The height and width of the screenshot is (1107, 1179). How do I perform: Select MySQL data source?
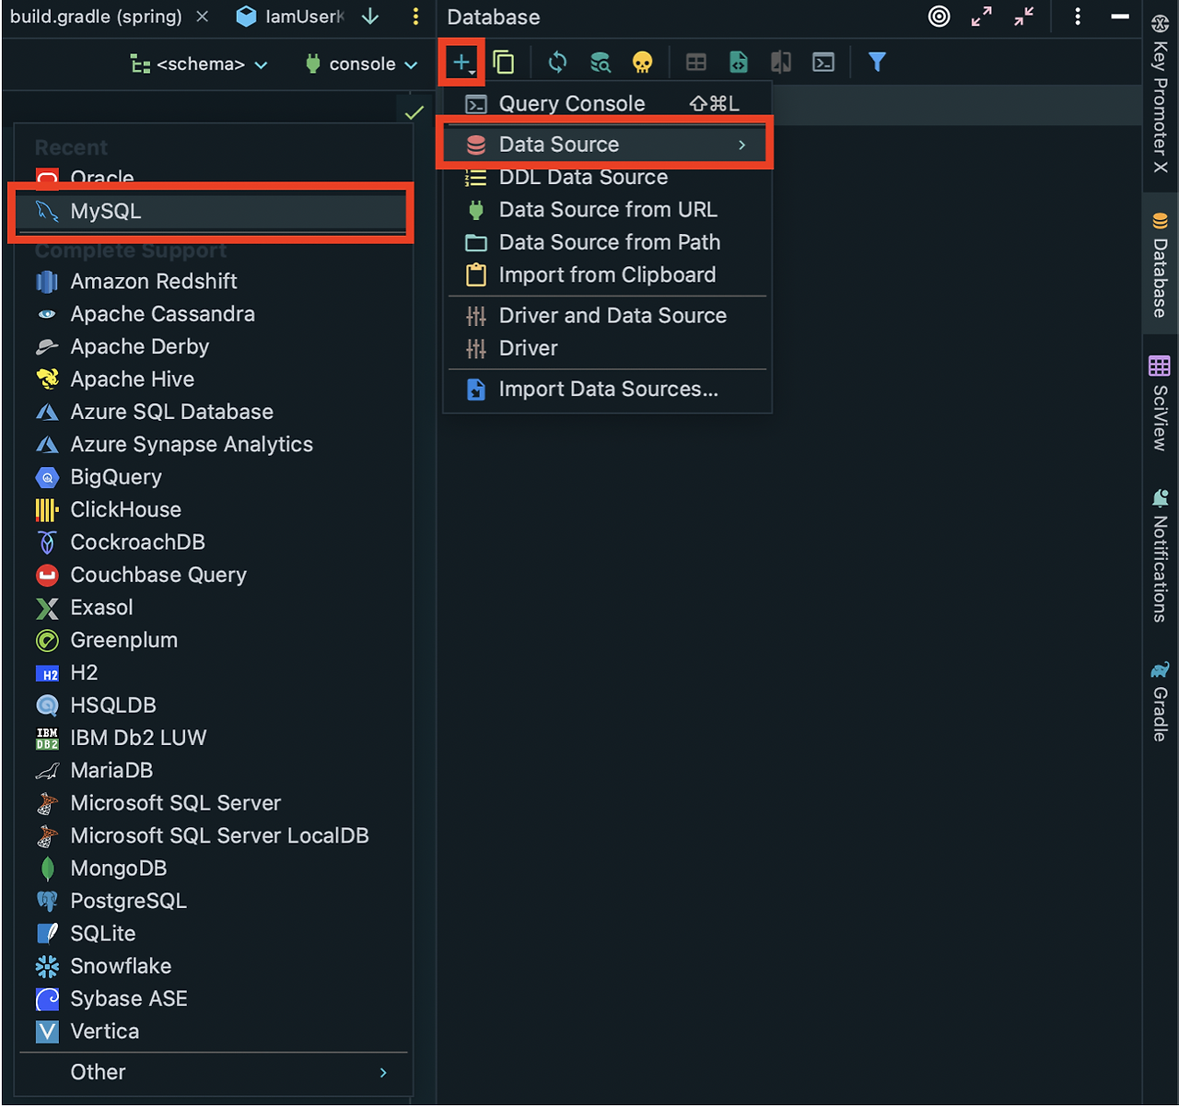(214, 211)
